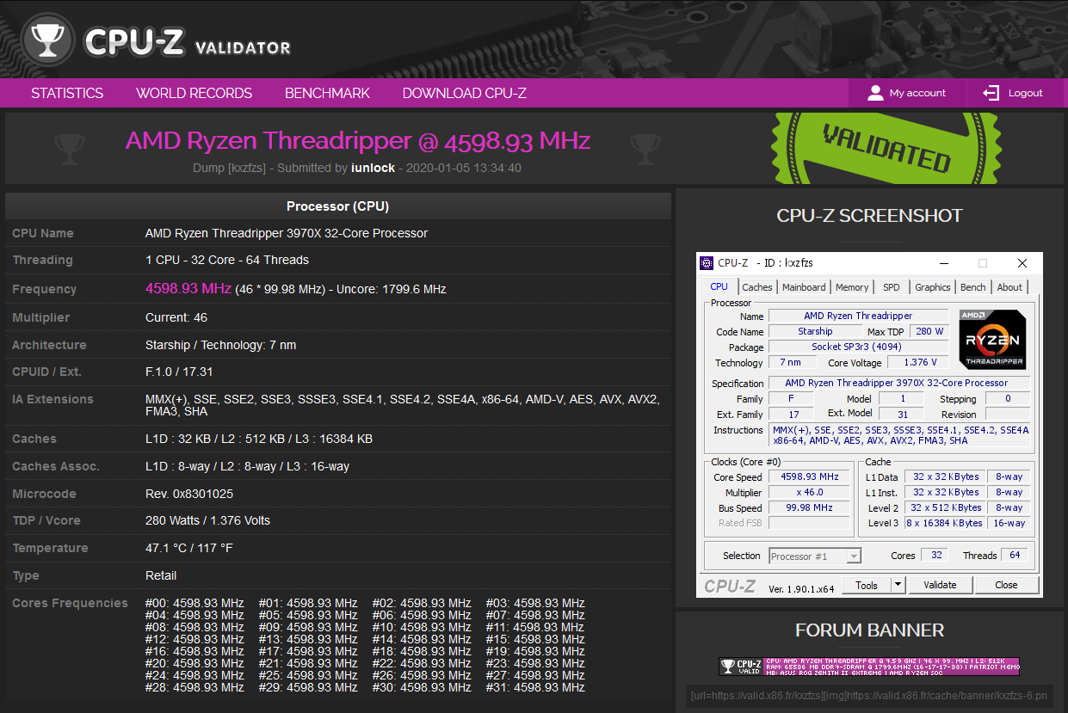Click the forum banner image
The height and width of the screenshot is (713, 1068).
(x=869, y=667)
